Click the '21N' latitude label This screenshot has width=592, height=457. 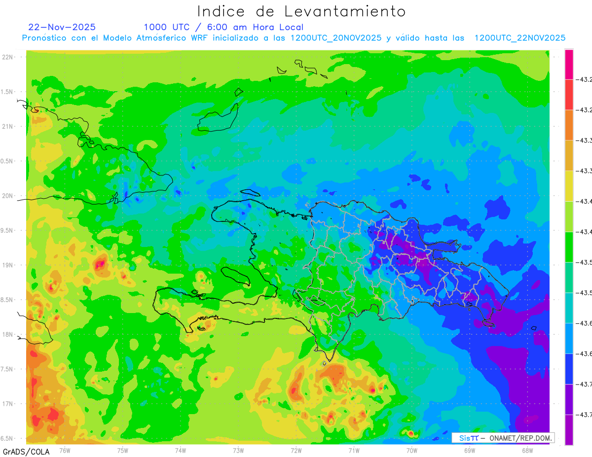pos(7,127)
